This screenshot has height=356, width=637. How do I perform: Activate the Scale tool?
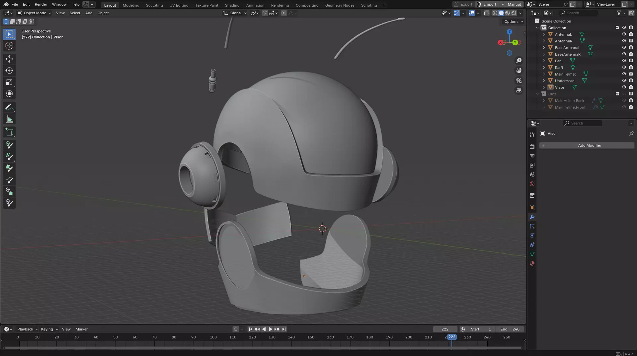tap(9, 82)
